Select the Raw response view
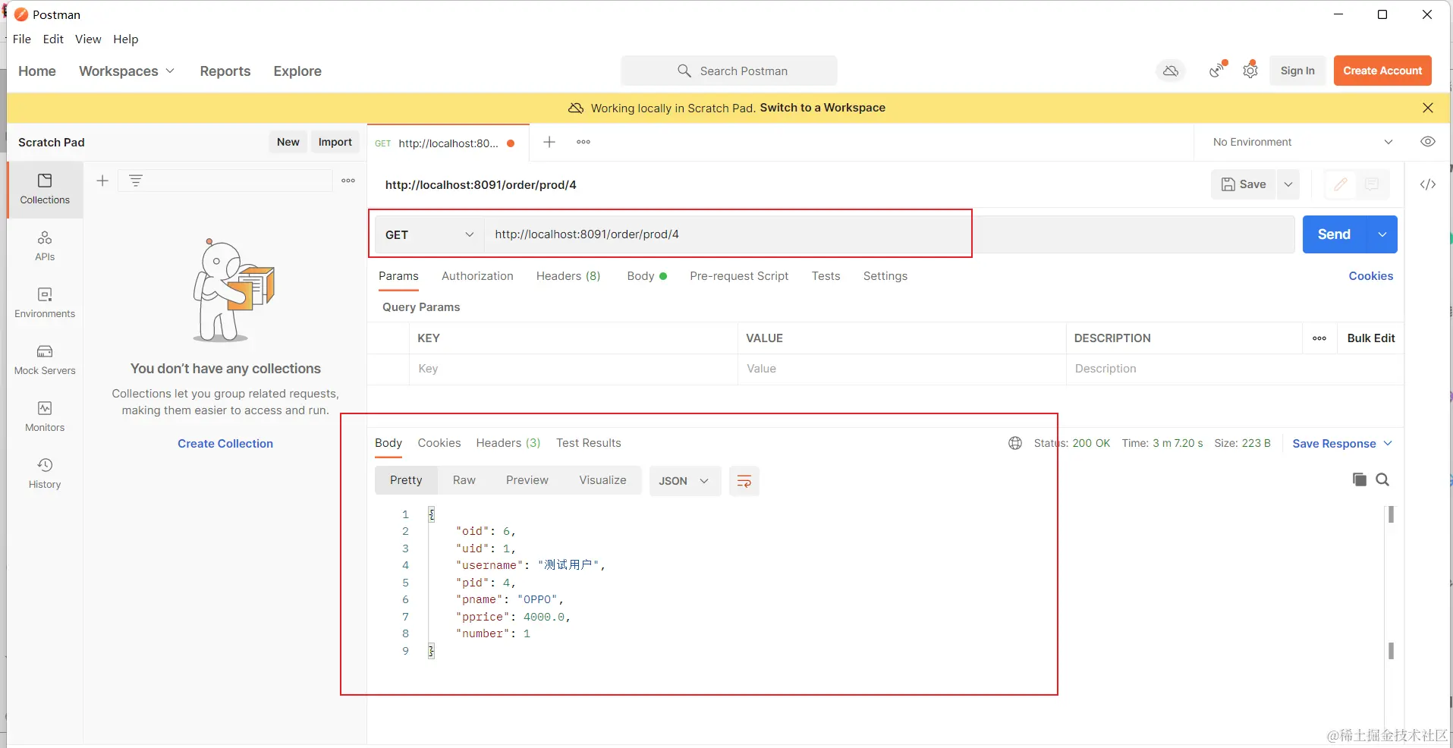This screenshot has width=1453, height=748. pyautogui.click(x=464, y=480)
